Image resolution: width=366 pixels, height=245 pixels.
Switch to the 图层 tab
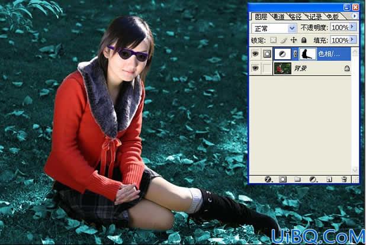[261, 17]
